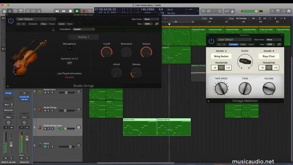The width and height of the screenshot is (293, 165).
Task: Toggle the Studio Strings plugin power button
Action: pyautogui.click(x=11, y=21)
